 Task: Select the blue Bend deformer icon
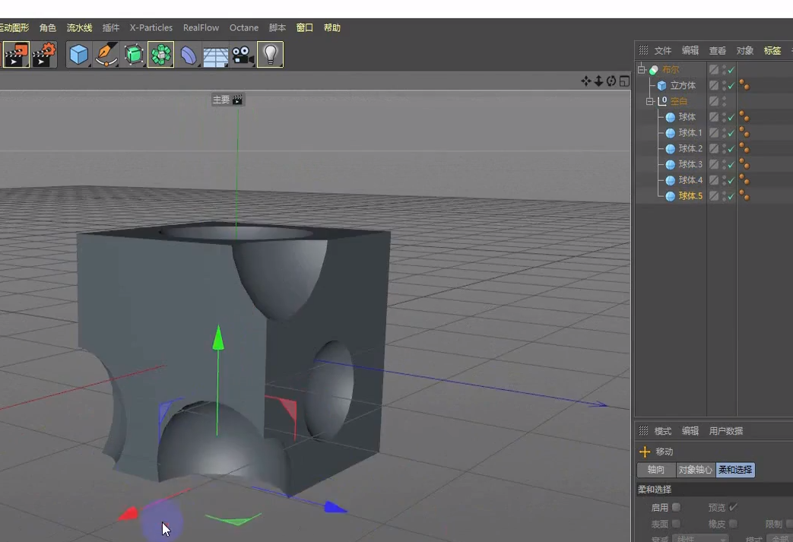point(189,55)
